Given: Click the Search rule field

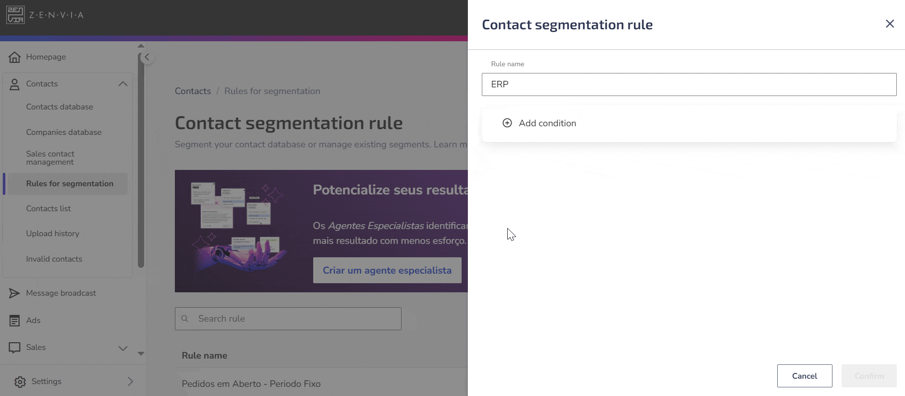Looking at the screenshot, I should click(288, 319).
